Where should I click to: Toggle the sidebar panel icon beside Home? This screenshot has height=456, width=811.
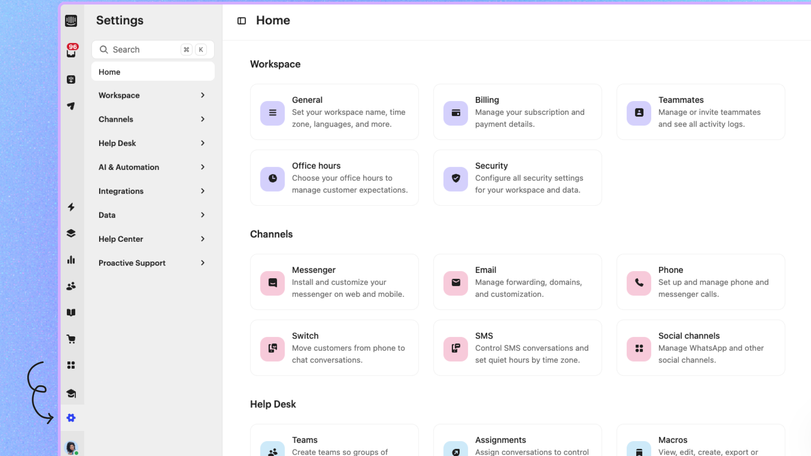(242, 21)
